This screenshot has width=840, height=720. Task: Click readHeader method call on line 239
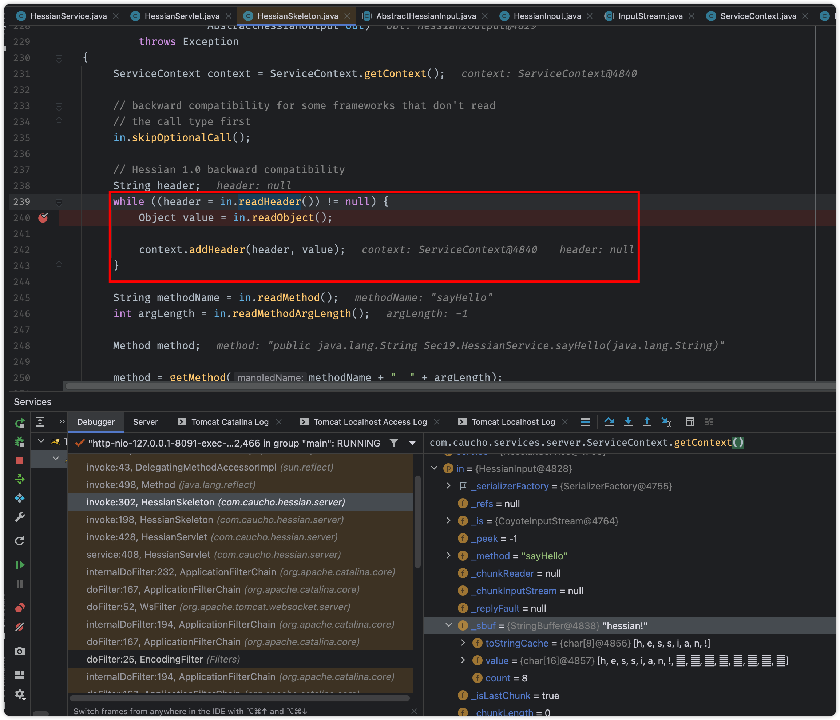coord(270,202)
